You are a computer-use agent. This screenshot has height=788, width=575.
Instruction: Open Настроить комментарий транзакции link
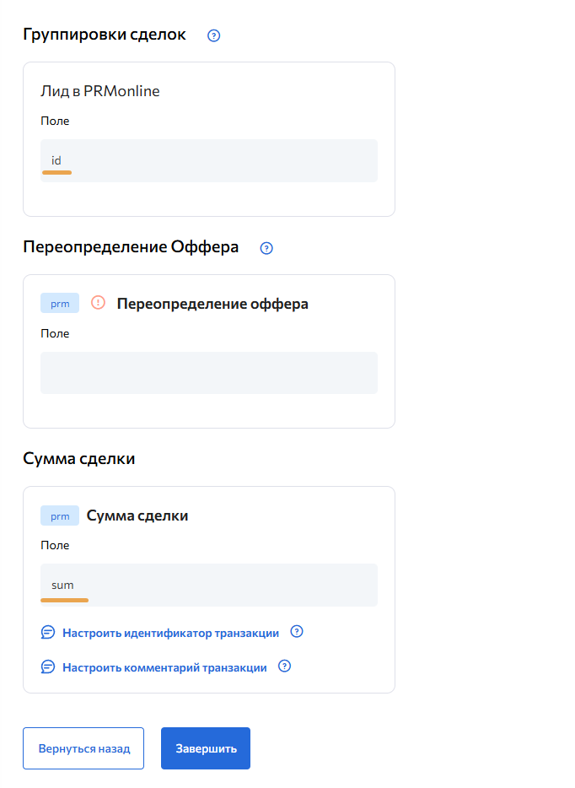pyautogui.click(x=164, y=667)
